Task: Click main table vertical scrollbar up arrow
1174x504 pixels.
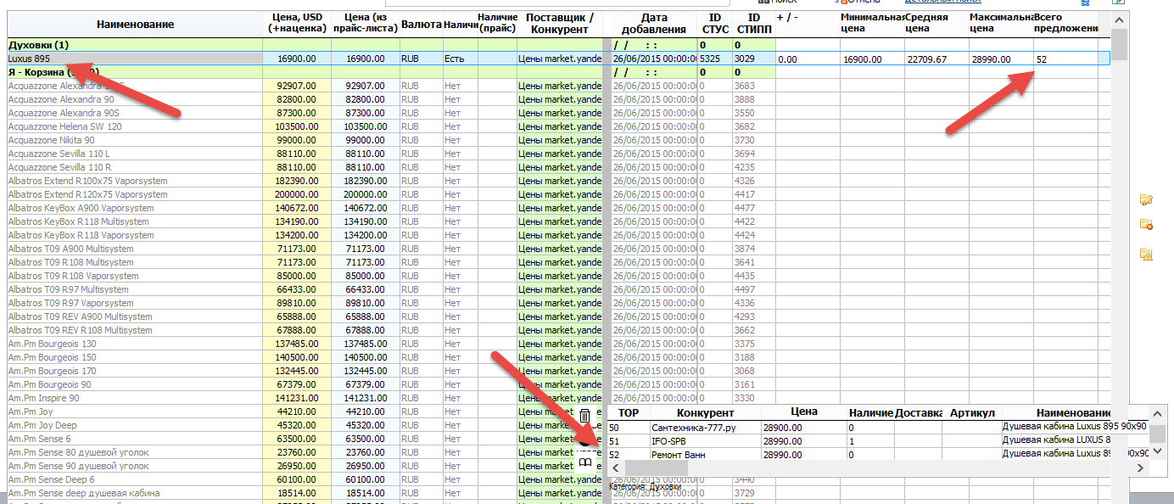Action: click(1120, 20)
